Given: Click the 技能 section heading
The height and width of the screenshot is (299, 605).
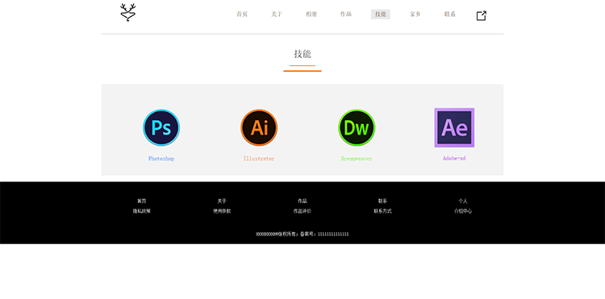Looking at the screenshot, I should (x=302, y=54).
